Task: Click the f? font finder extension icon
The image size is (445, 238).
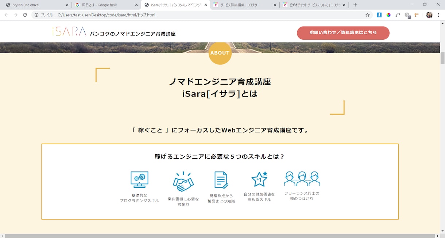Action: [x=398, y=15]
